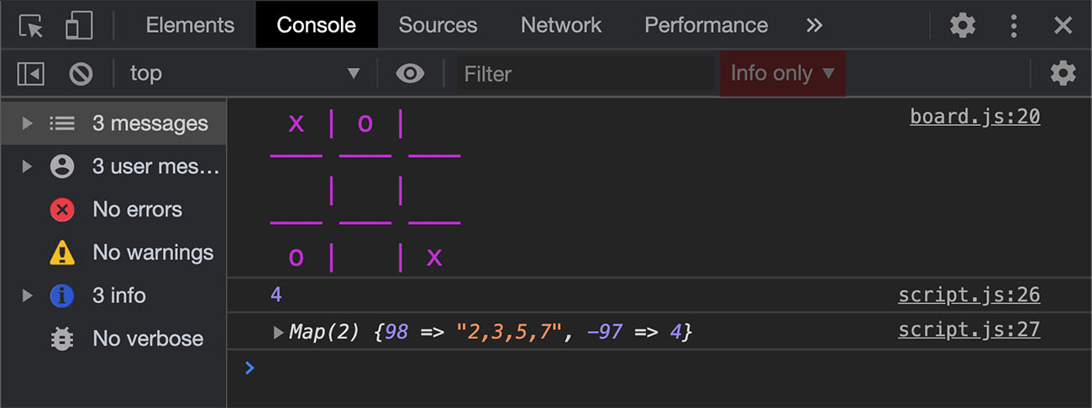Open the top JavaScript context dropdown

[x=244, y=74]
